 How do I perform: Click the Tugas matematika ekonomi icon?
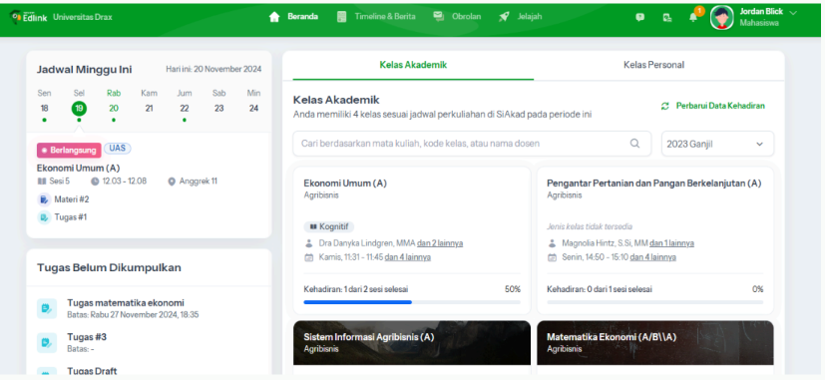point(47,308)
